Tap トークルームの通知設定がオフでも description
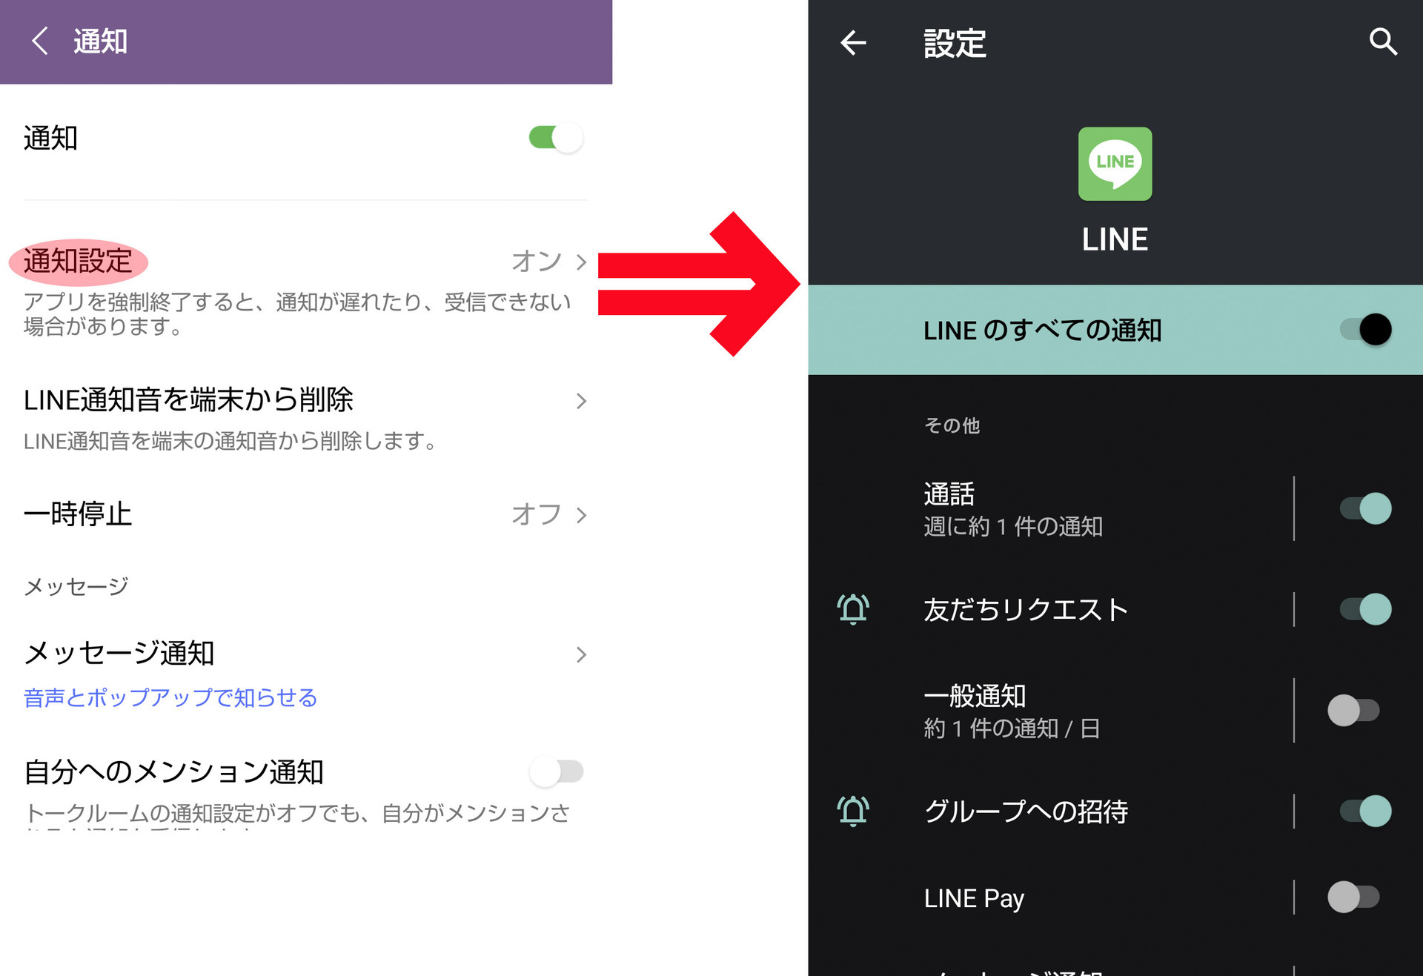Viewport: 1423px width, 976px height. click(x=297, y=814)
